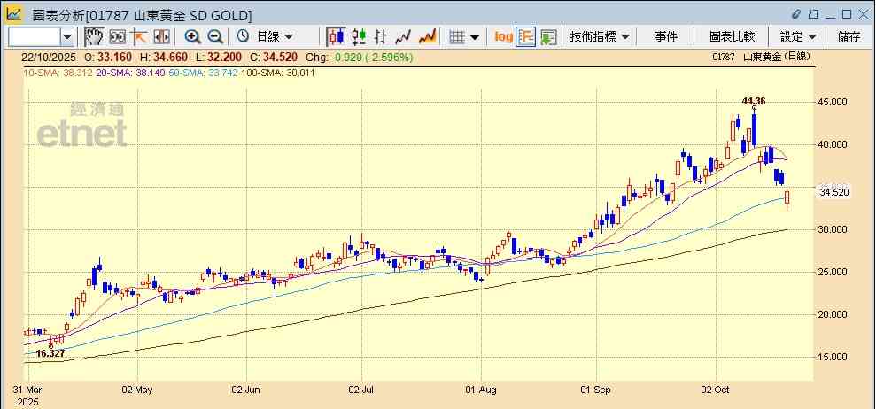Toggle the chart legend display button
The height and width of the screenshot is (409, 876).
526,36
